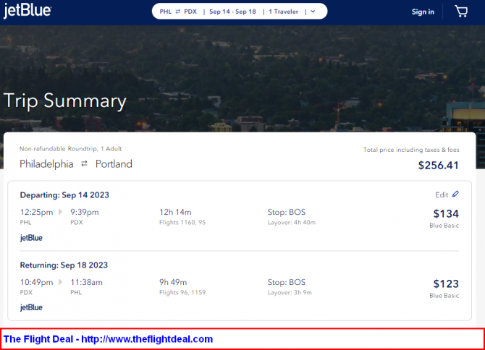Click Total price including taxes & fees
Screen dimensions: 485x350
411,150
